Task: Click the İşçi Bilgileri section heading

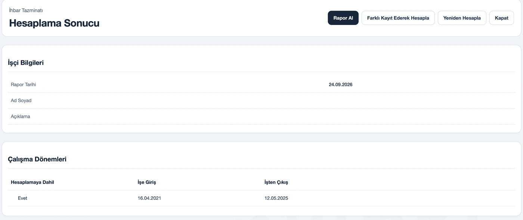Action: [x=26, y=63]
